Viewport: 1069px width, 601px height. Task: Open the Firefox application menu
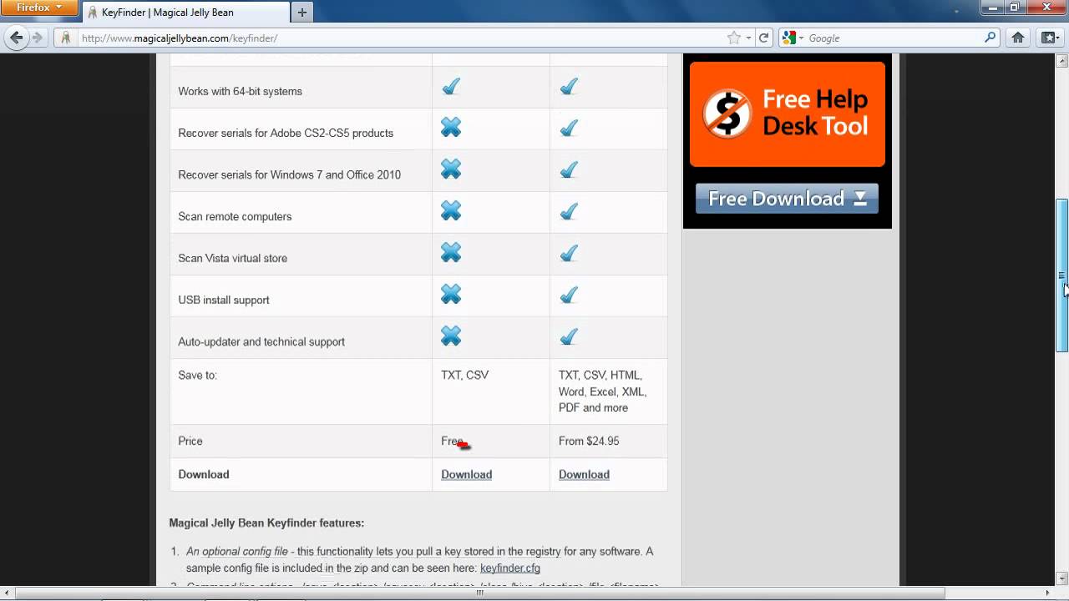click(x=39, y=8)
